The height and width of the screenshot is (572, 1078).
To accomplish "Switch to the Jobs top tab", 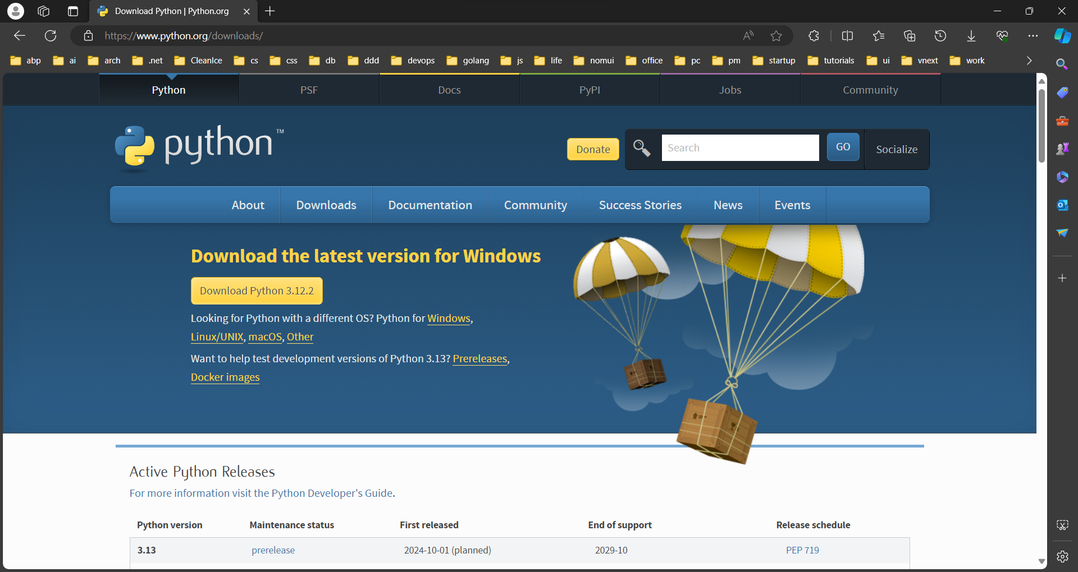I will pos(730,90).
